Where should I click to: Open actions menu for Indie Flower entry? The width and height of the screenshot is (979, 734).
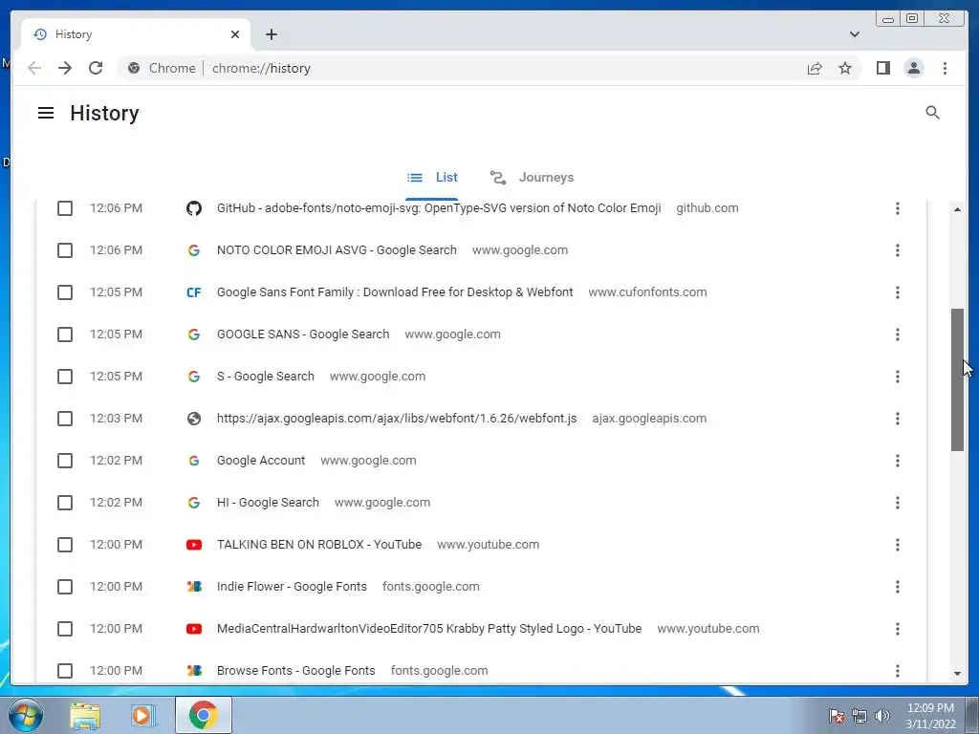(x=897, y=587)
